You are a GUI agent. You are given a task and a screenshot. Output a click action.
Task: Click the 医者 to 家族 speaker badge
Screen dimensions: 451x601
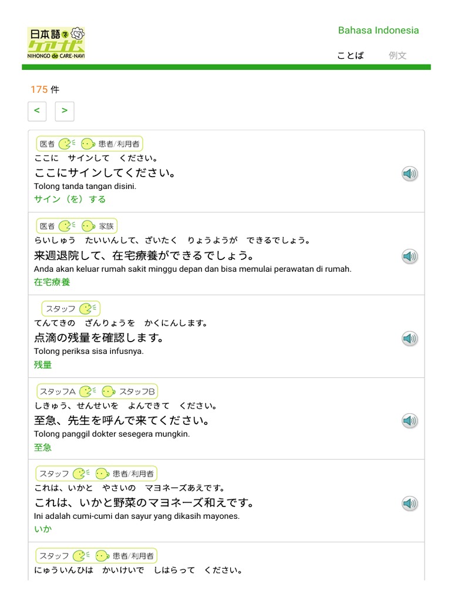click(x=77, y=226)
